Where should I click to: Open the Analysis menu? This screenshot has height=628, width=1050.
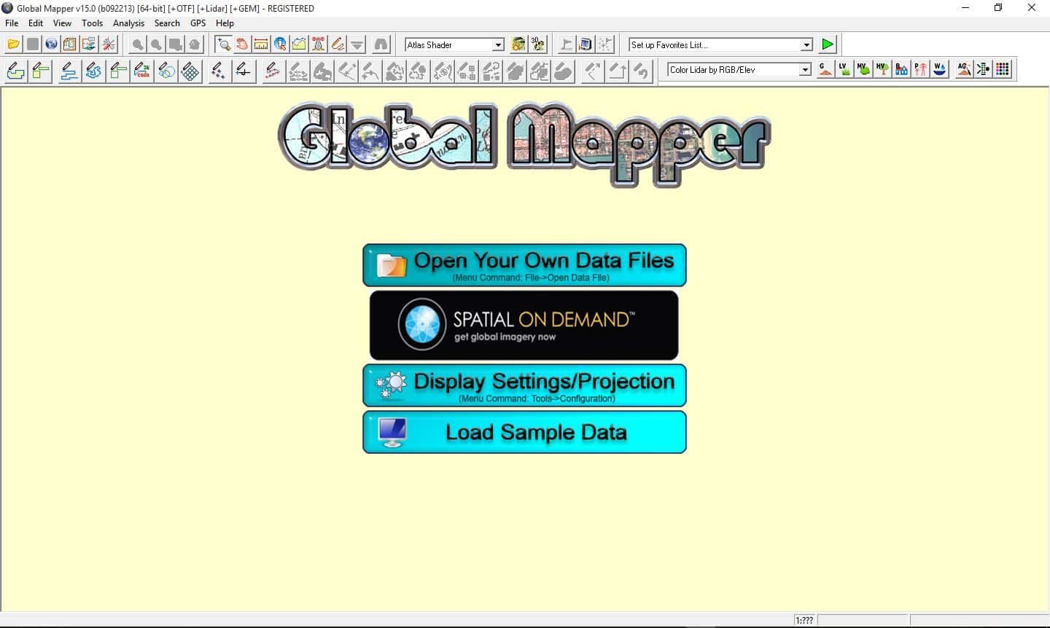pos(128,23)
